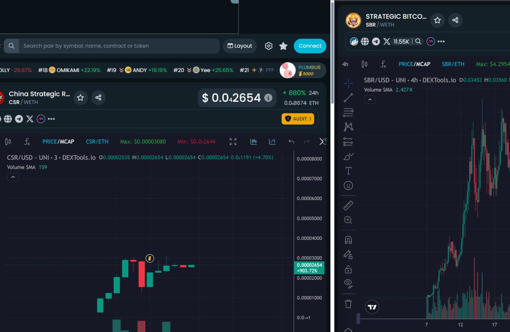The width and height of the screenshot is (510, 332).
Task: Open the AUDIT: 1 warning badge
Action: 297,119
